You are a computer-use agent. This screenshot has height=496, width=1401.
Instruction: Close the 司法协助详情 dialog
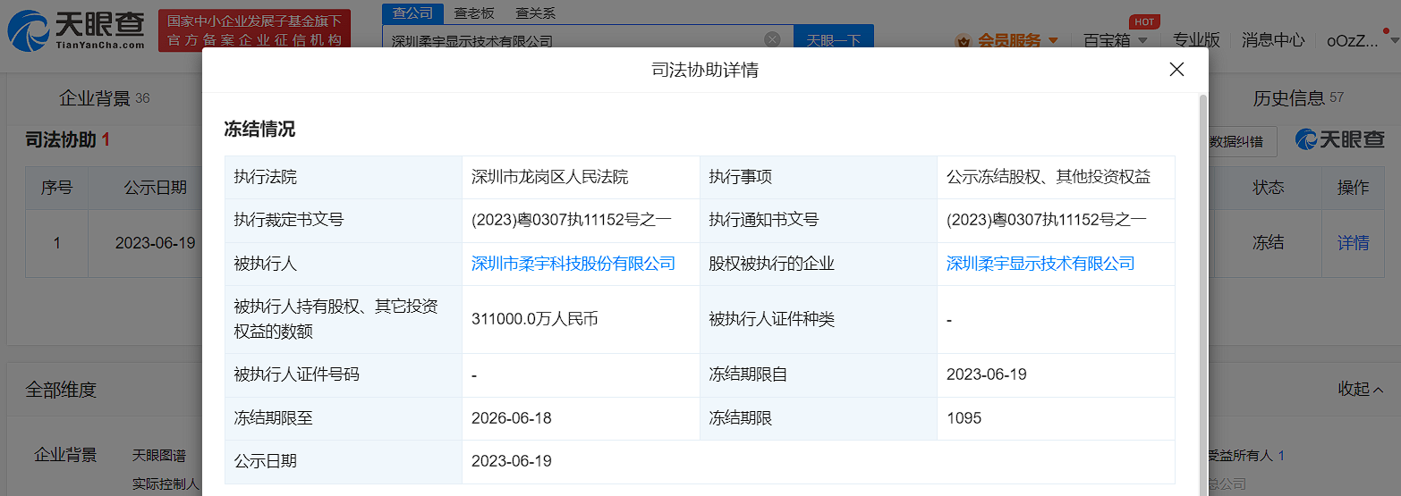(1176, 70)
